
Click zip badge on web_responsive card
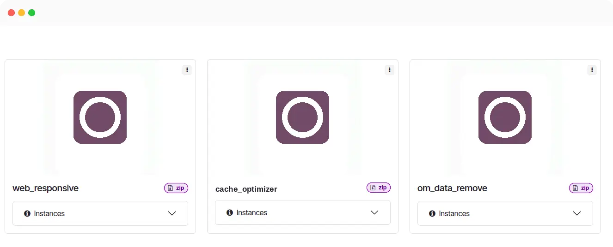(x=176, y=188)
